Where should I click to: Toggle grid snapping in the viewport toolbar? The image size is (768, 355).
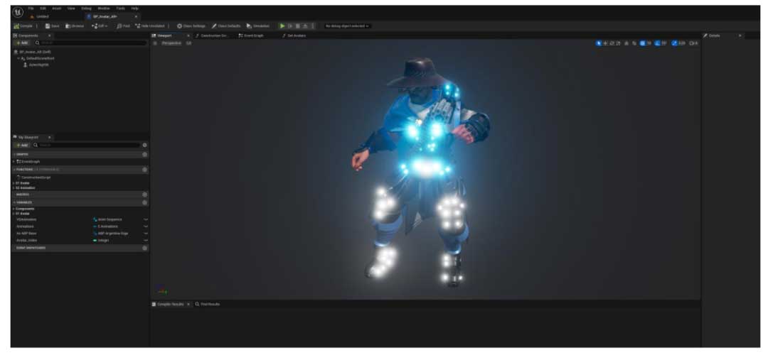pyautogui.click(x=643, y=43)
